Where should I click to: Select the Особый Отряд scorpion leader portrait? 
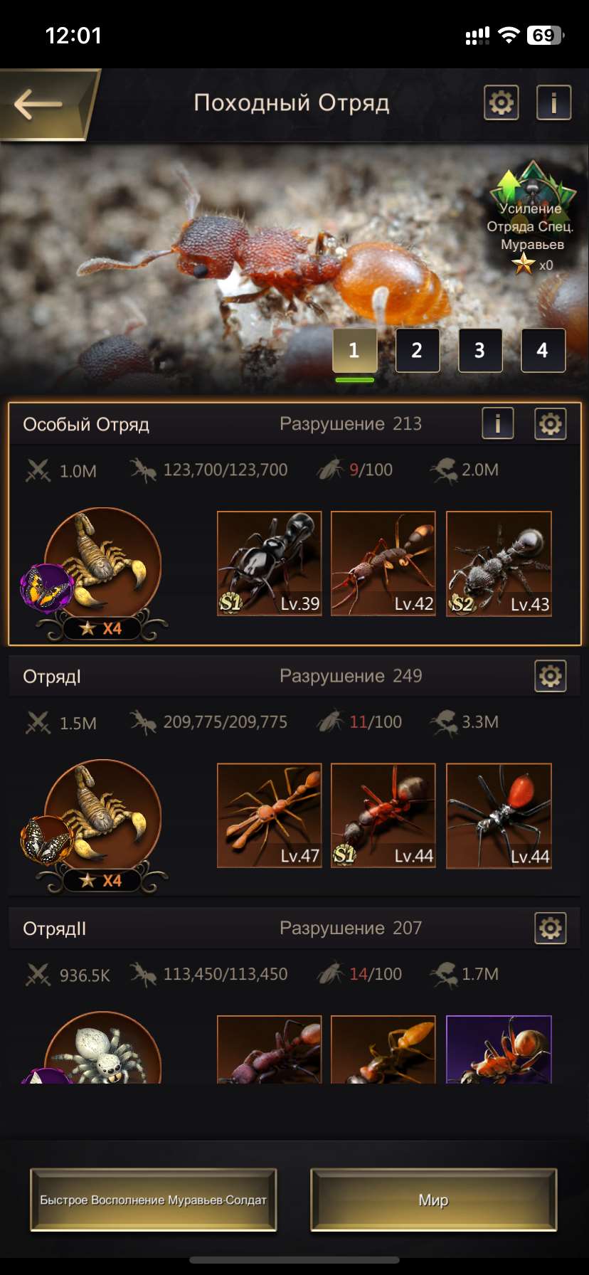pyautogui.click(x=102, y=566)
